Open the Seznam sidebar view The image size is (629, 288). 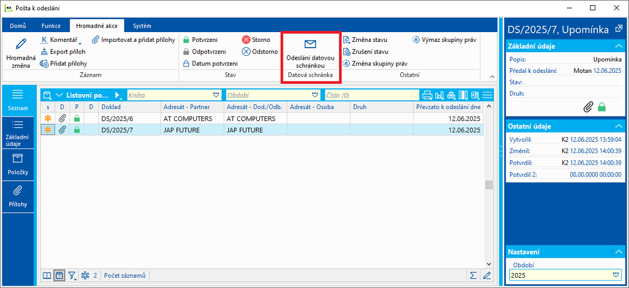18,100
